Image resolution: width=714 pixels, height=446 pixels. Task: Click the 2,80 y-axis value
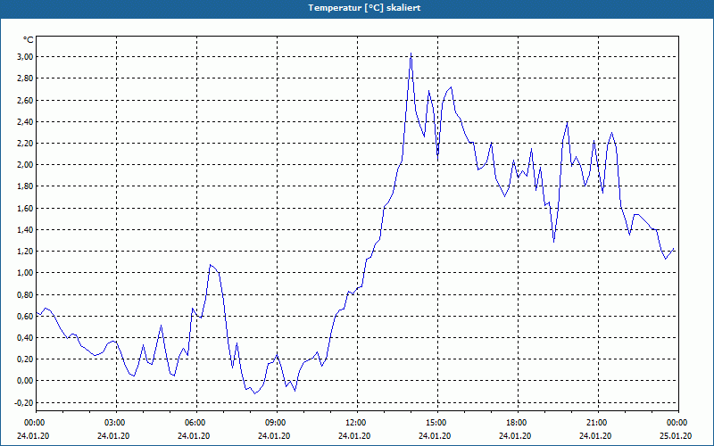coord(26,78)
